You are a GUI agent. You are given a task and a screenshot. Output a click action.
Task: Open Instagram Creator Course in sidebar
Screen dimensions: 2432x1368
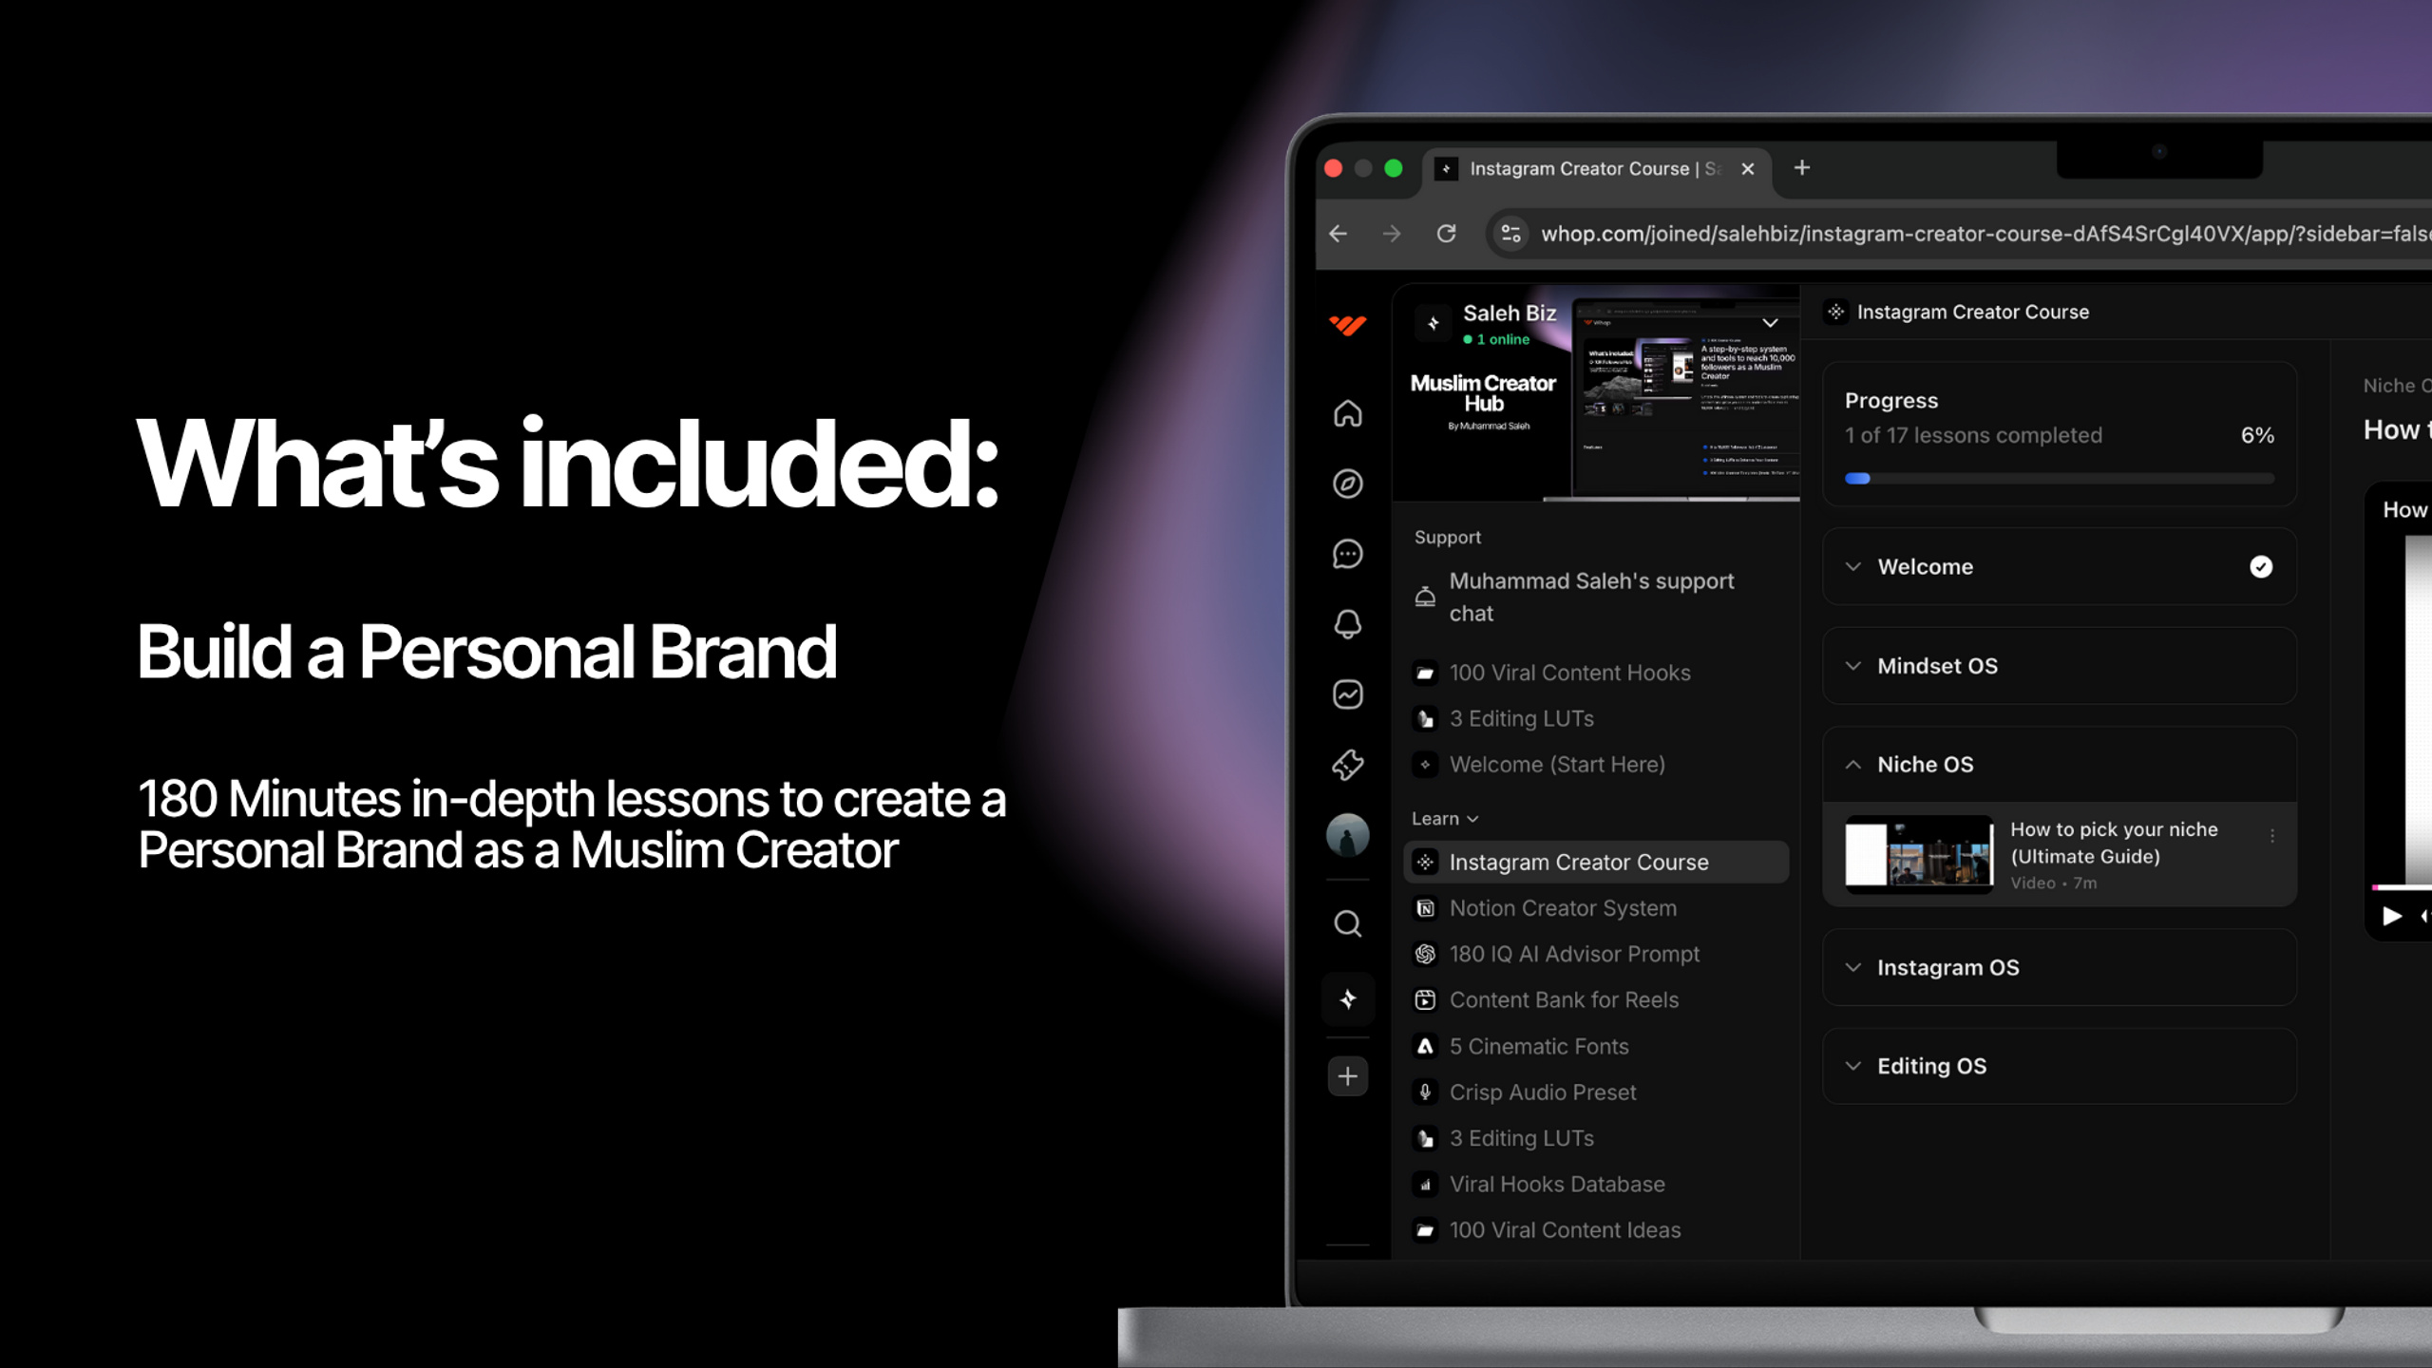point(1596,863)
